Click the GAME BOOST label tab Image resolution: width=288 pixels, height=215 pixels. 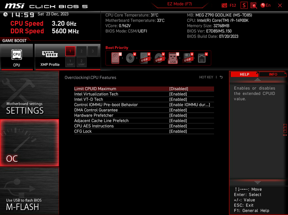(14, 41)
